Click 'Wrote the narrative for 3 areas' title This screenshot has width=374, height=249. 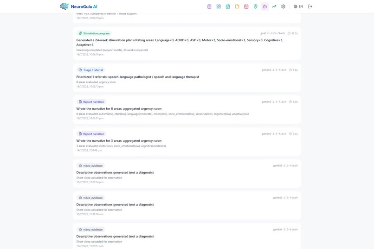click(119, 141)
